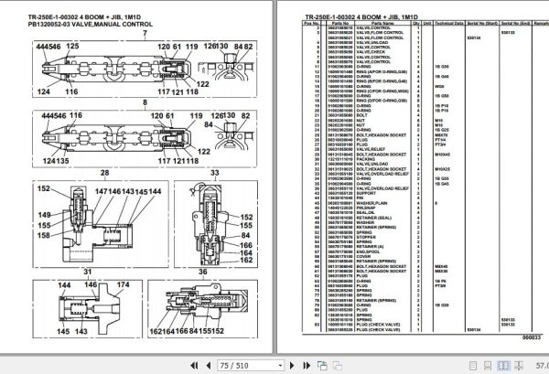The image size is (549, 374).
Task: Click callout 158 in diagram 28
Action: tap(44, 235)
